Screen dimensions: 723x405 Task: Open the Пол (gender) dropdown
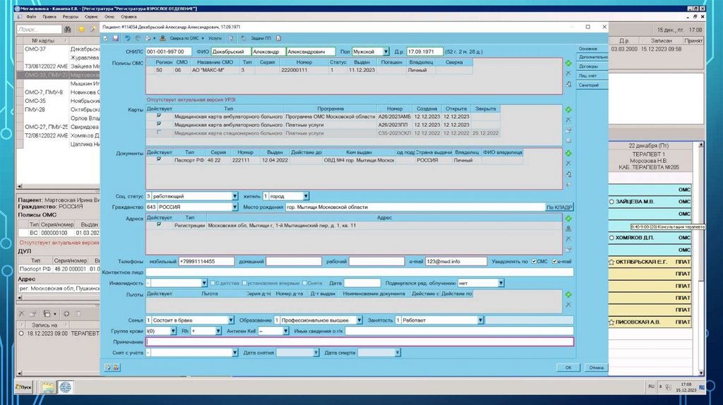pyautogui.click(x=386, y=52)
